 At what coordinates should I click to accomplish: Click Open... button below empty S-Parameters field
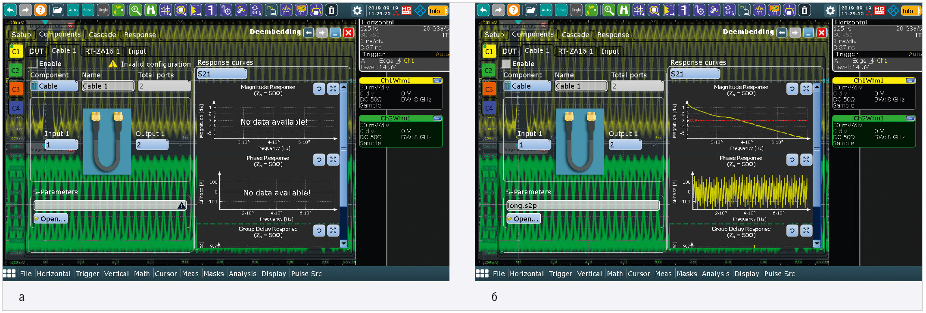pyautogui.click(x=50, y=219)
